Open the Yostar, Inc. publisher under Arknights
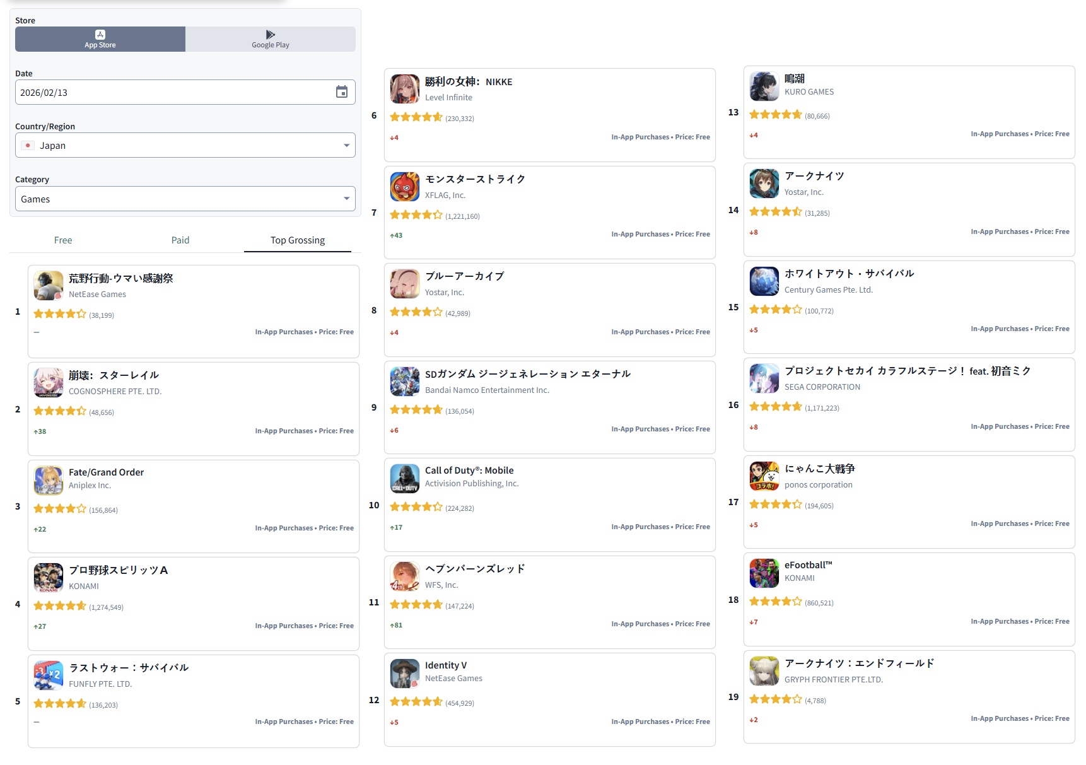 [x=804, y=192]
